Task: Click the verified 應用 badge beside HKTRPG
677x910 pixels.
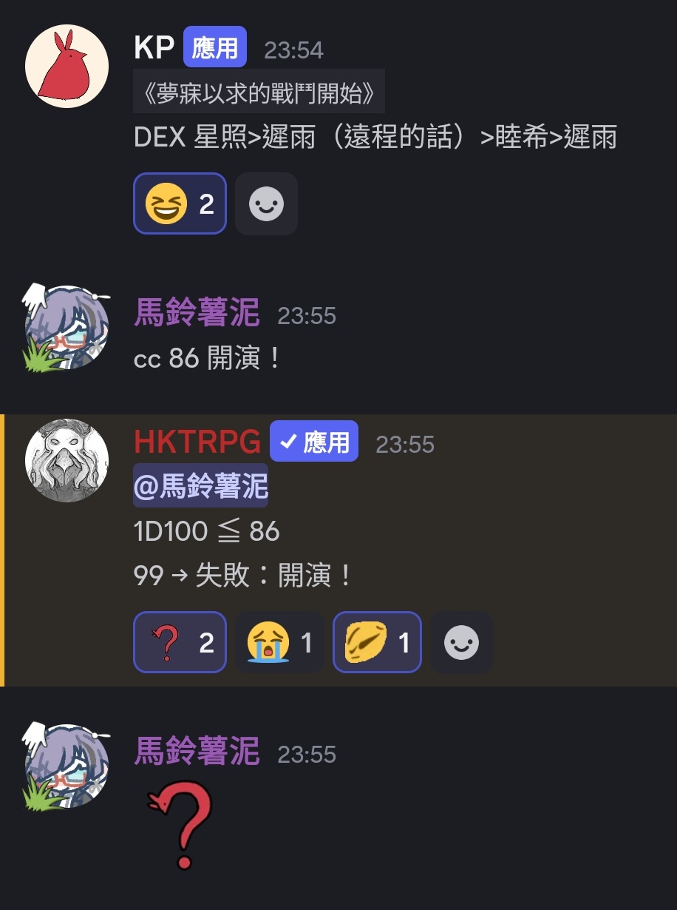Action: pos(314,442)
